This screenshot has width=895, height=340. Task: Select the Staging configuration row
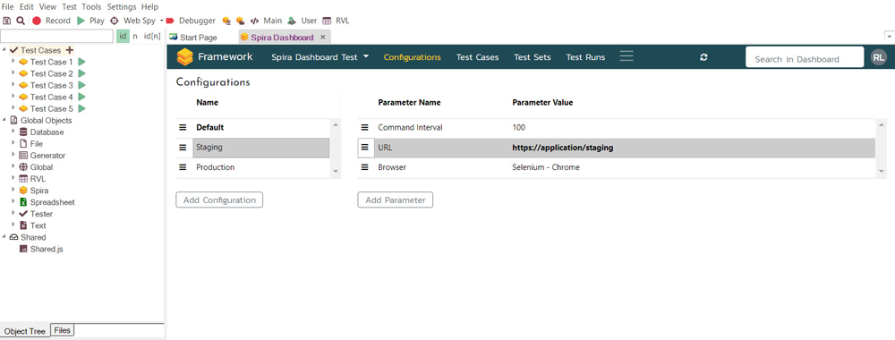coord(252,148)
